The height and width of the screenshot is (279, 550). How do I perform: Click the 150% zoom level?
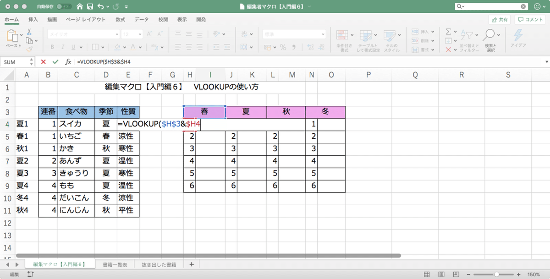(533, 274)
